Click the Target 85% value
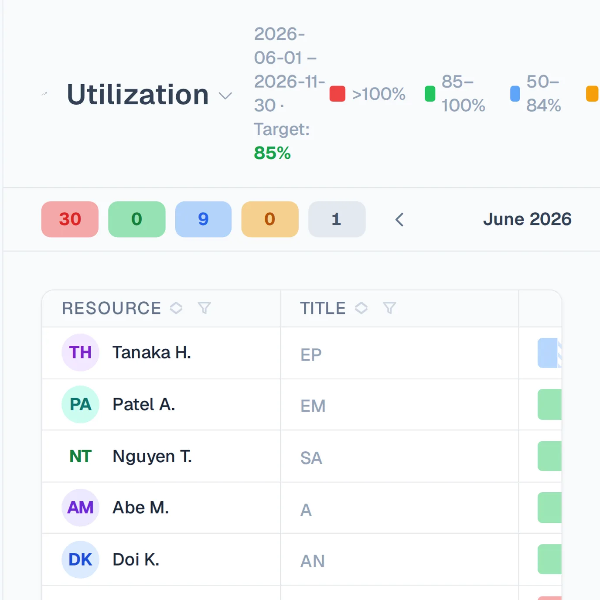Screen dimensions: 600x600 [x=272, y=153]
